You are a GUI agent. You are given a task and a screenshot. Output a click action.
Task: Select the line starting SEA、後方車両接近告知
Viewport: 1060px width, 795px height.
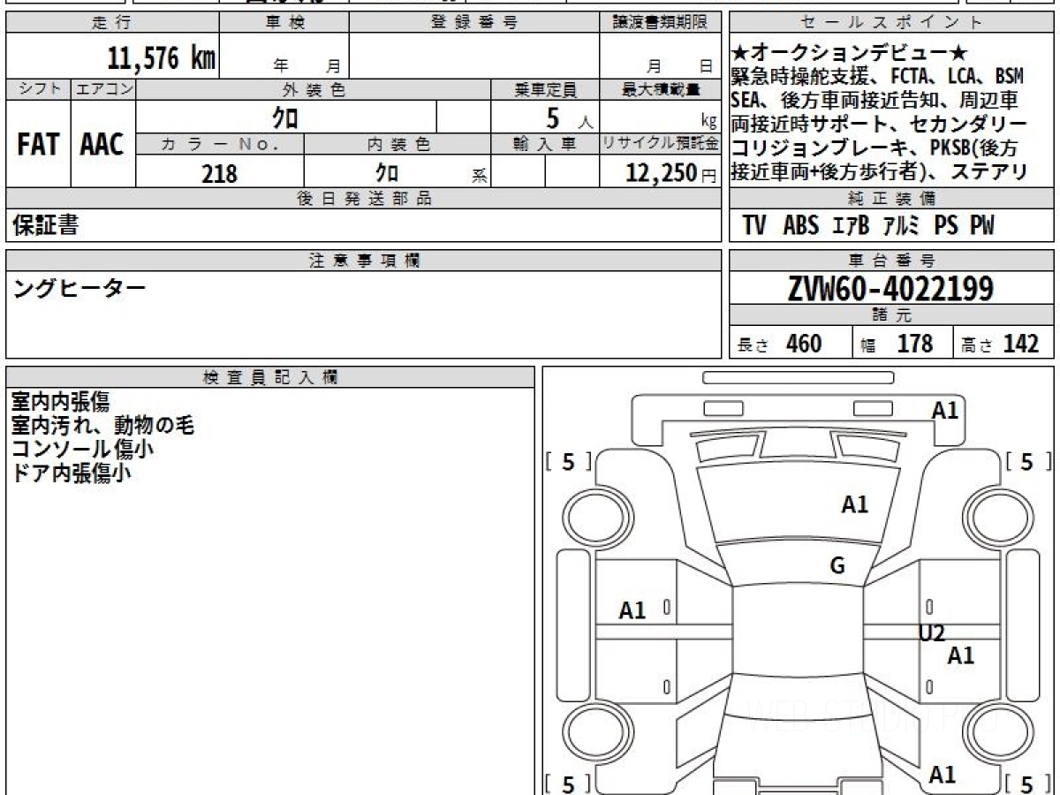click(x=874, y=101)
